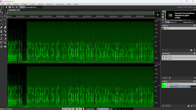Select the playback cursor tool
Screen dimensions: 196x110
coord(1,12)
